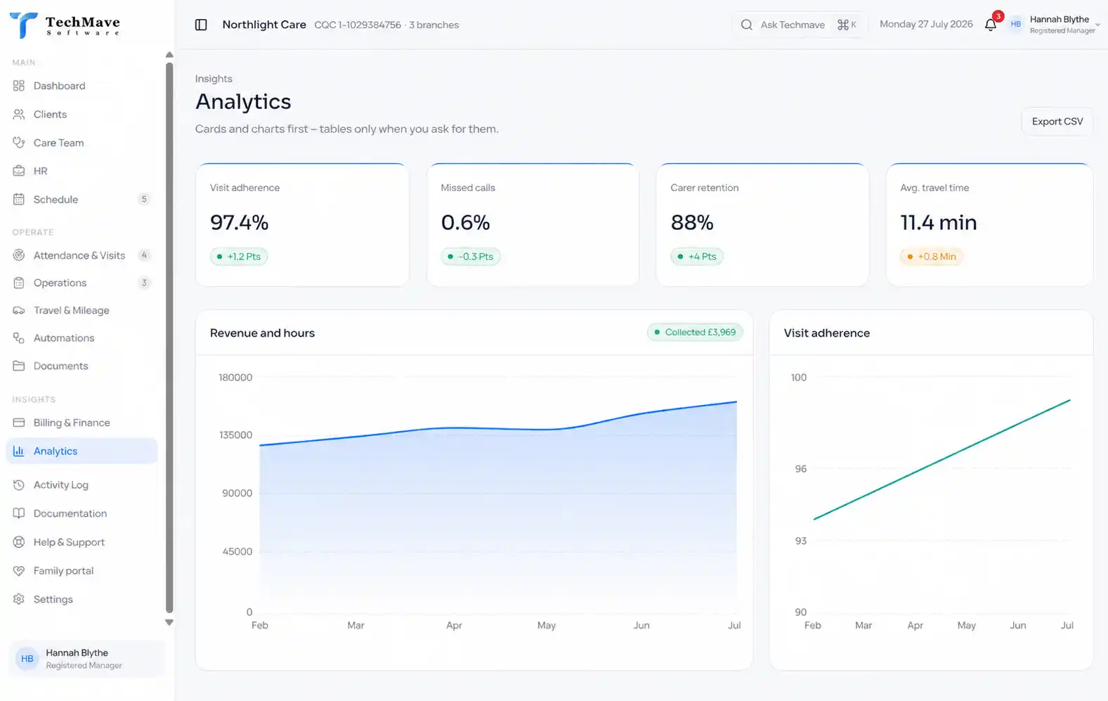Open the Hannah Blythe profile card at sidebar bottom

[x=87, y=659]
